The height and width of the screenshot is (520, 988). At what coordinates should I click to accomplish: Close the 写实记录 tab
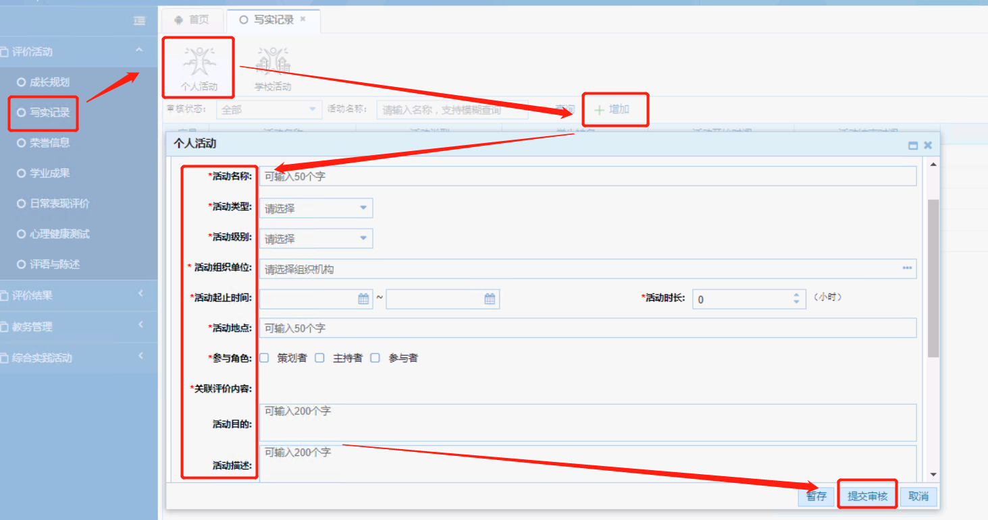click(x=303, y=19)
